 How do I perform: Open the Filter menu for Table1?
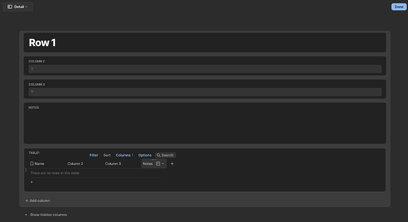pyautogui.click(x=93, y=155)
